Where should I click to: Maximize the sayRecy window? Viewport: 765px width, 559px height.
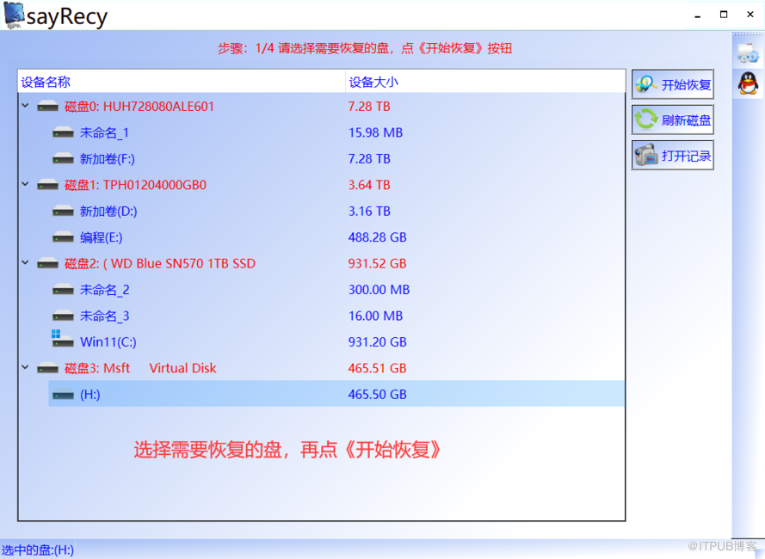pos(724,15)
